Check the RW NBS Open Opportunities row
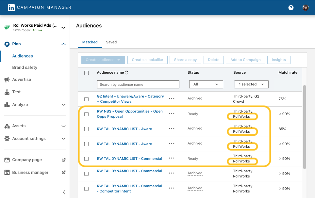 (x=87, y=114)
